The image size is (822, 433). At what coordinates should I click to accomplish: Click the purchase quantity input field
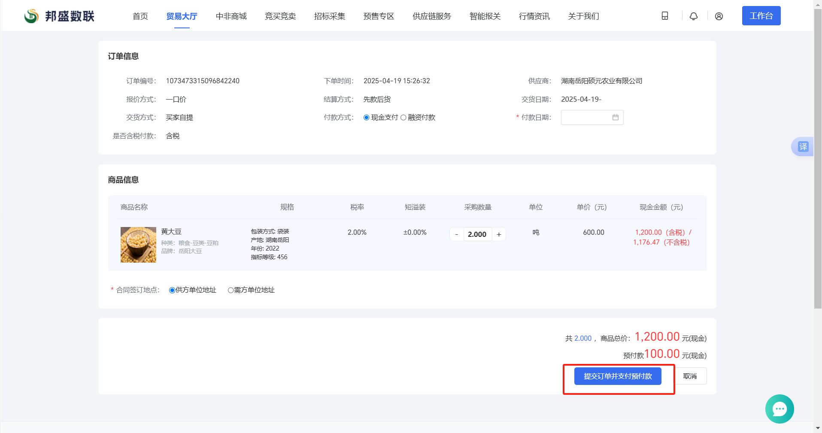(x=477, y=234)
